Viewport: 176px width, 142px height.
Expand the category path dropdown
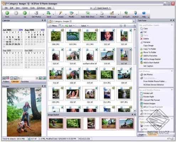134,21
